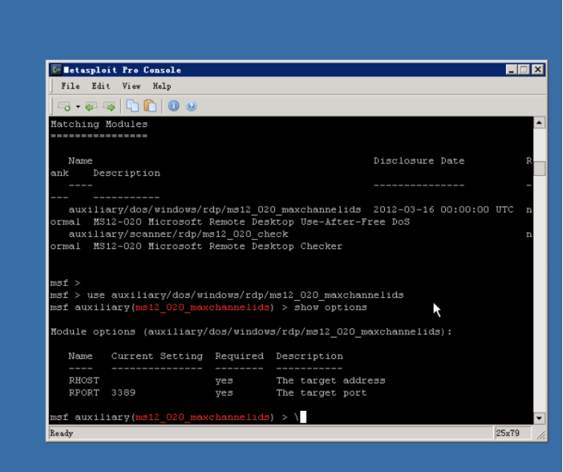Click 'The target port' description
This screenshot has height=472, width=563.
point(321,392)
